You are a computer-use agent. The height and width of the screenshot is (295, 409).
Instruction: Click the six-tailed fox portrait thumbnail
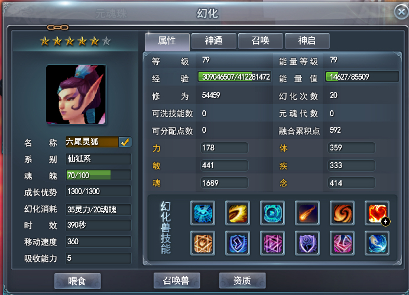point(76,94)
